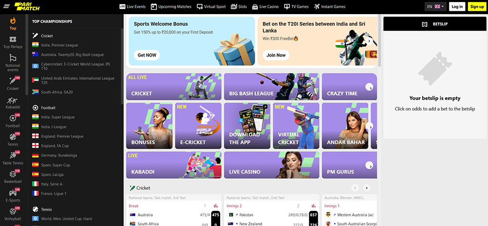Viewport: 488px width, 226px height.
Task: Show next Cricket matches with right arrow
Action: coord(366,188)
